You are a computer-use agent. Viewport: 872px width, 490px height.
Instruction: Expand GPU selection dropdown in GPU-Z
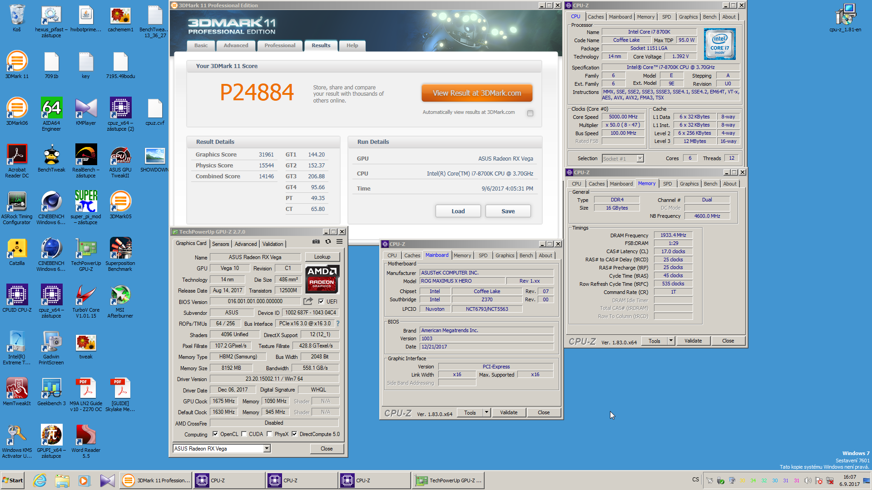click(x=267, y=449)
